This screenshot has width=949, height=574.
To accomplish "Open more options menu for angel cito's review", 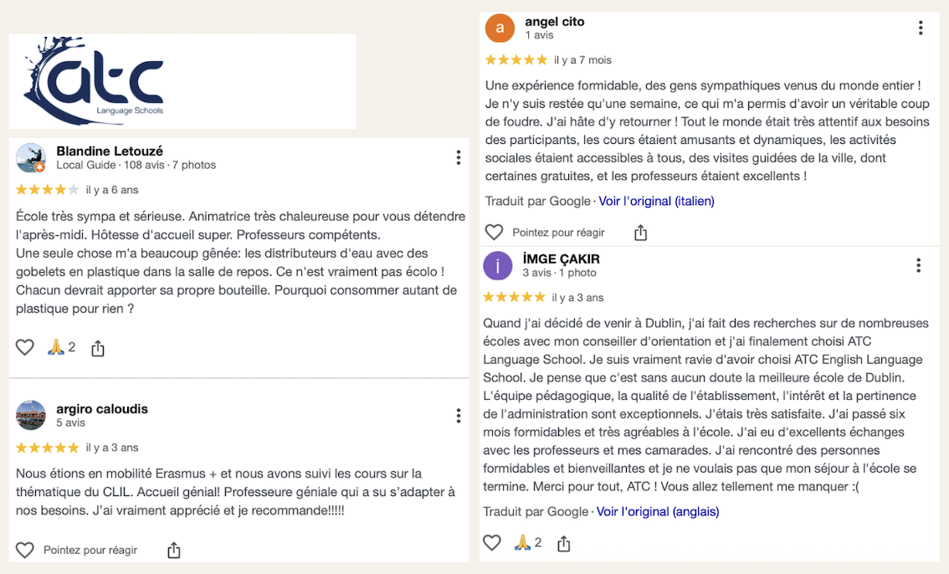I will [921, 28].
